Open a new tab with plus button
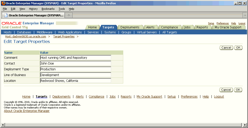The width and height of the screenshot is (248, 128). click(69, 15)
